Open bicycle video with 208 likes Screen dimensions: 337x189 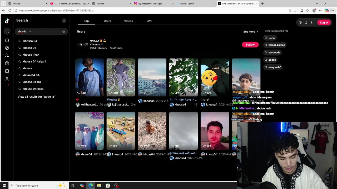point(121,77)
